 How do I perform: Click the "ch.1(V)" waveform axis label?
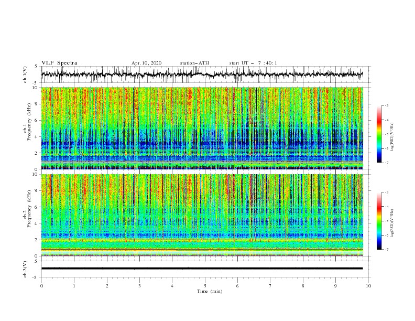tap(25, 74)
